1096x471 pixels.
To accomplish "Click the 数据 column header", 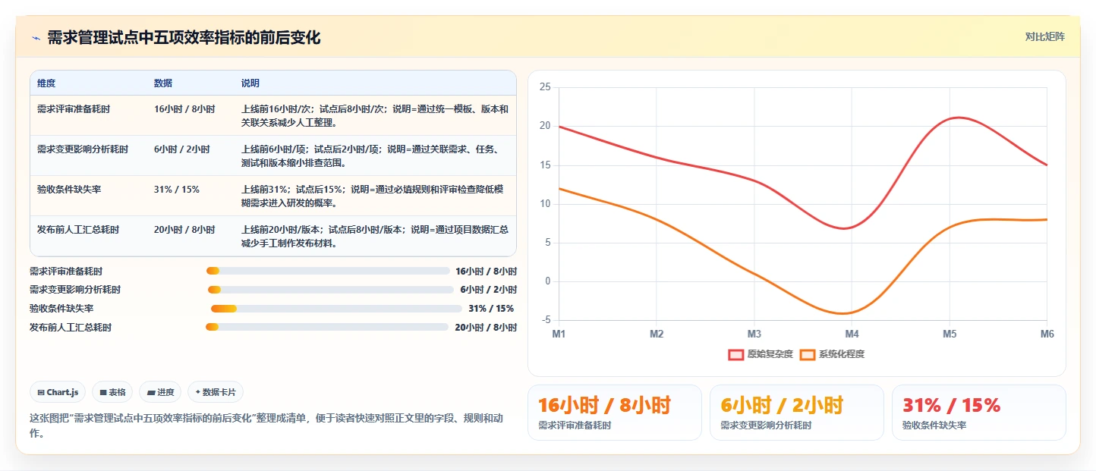I will point(163,83).
